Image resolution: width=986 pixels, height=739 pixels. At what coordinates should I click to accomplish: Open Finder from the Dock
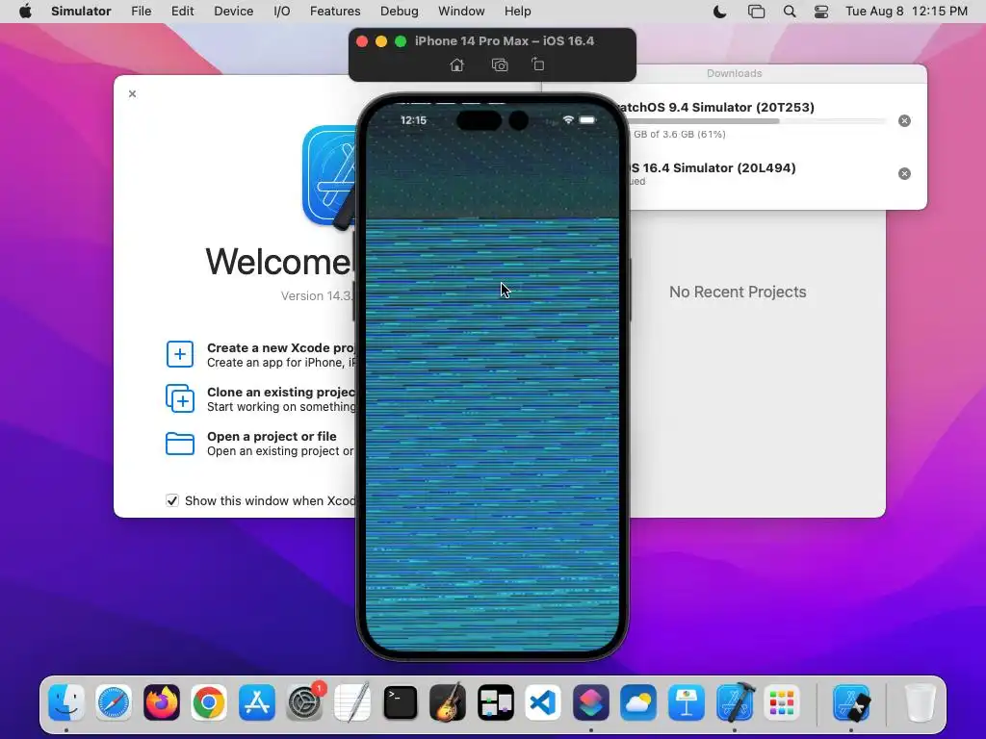66,701
